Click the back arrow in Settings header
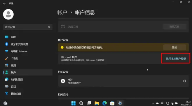Image resolution: width=192 pixels, height=106 pixels. (4, 3)
